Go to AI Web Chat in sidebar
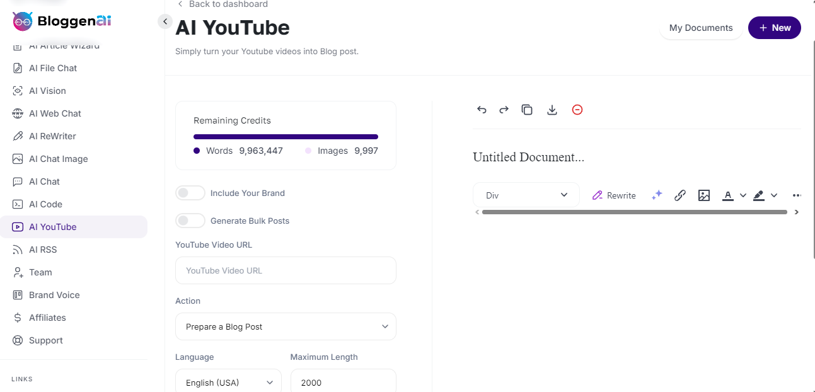815x392 pixels. (74, 113)
